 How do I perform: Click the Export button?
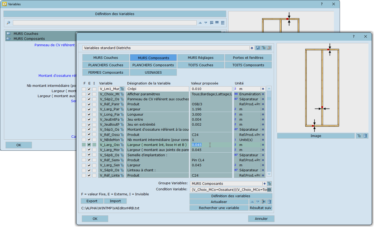click(x=92, y=201)
